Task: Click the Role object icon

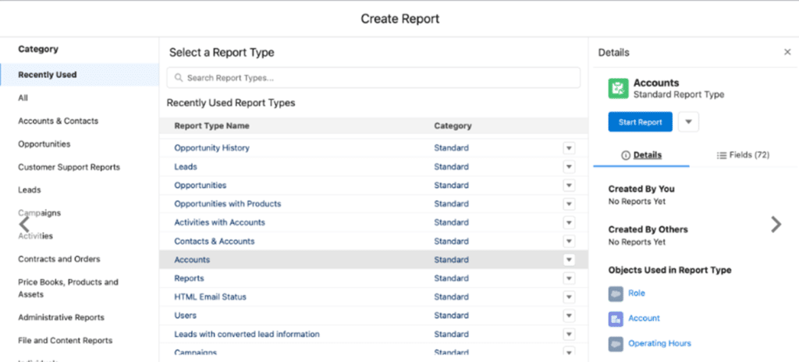Action: coord(616,293)
